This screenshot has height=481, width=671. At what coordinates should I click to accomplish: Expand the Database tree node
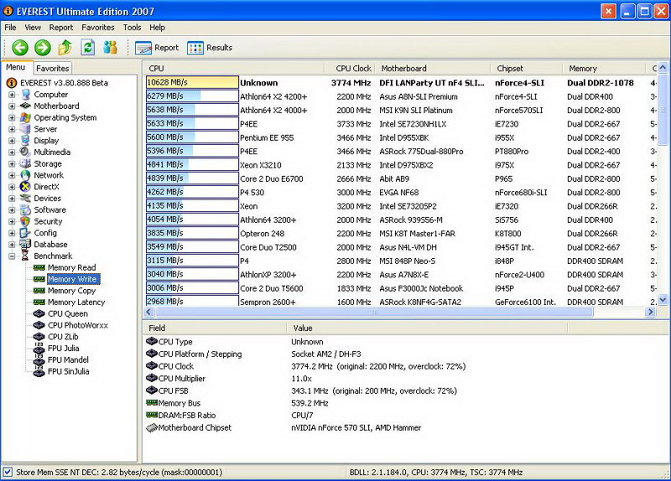click(12, 245)
